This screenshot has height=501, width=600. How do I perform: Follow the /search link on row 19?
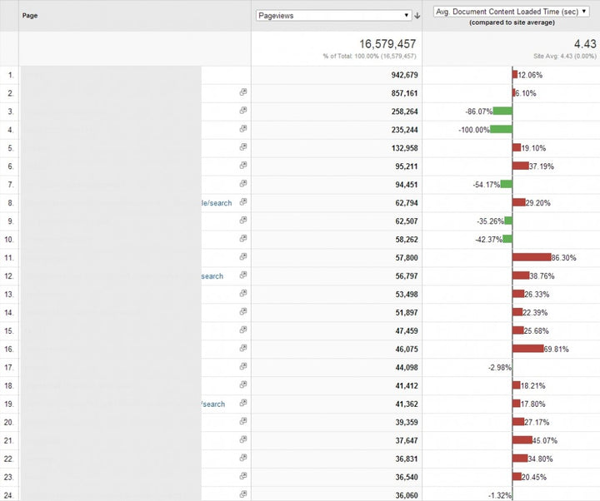tap(212, 404)
